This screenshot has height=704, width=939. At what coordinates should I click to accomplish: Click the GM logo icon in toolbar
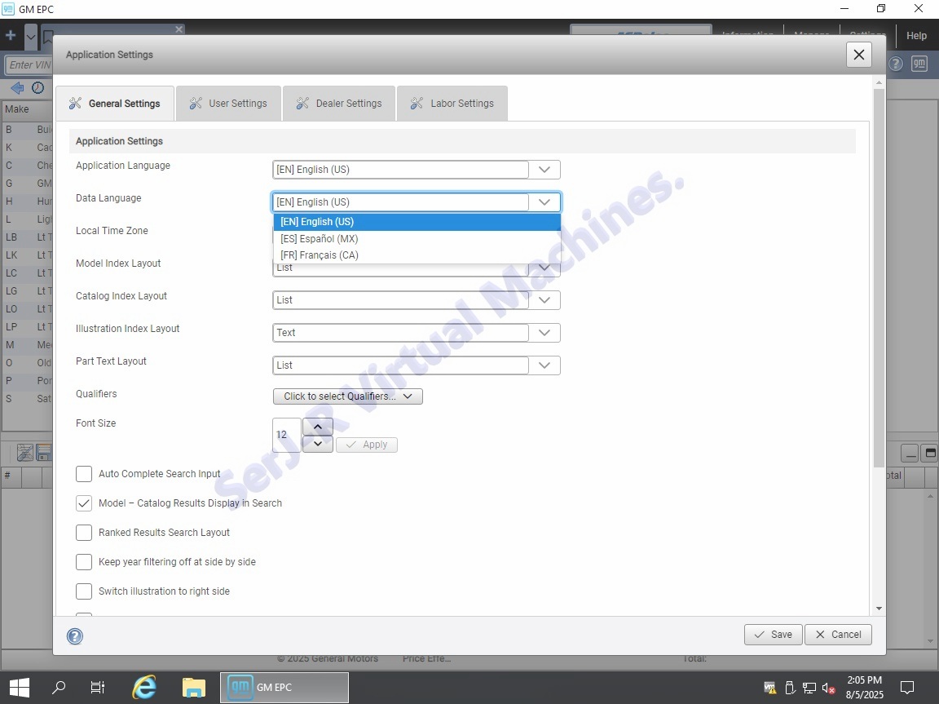click(x=919, y=64)
